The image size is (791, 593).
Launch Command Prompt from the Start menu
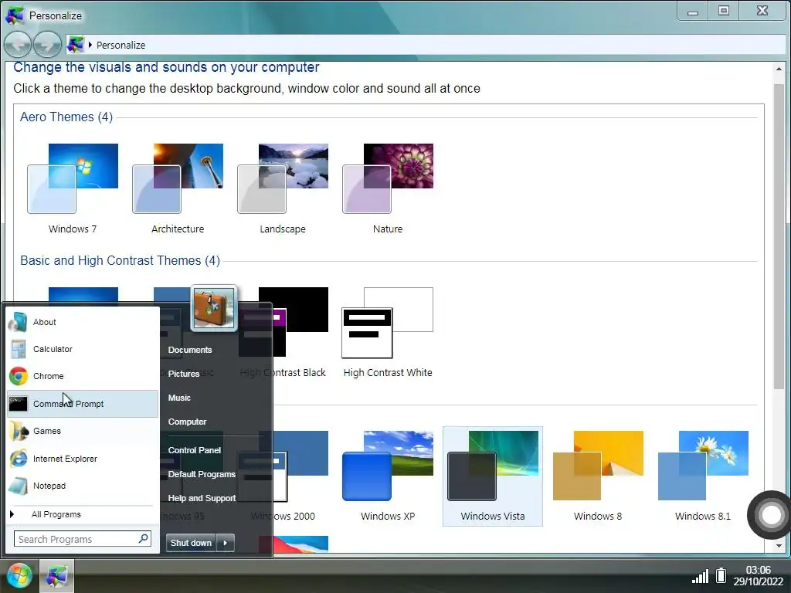pyautogui.click(x=82, y=404)
